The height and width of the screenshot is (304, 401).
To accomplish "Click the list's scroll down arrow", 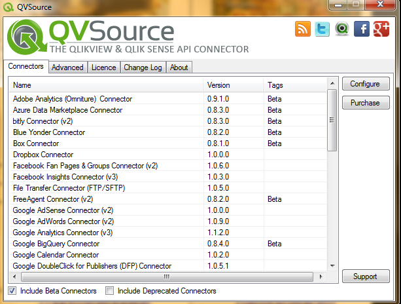I will tap(332, 266).
